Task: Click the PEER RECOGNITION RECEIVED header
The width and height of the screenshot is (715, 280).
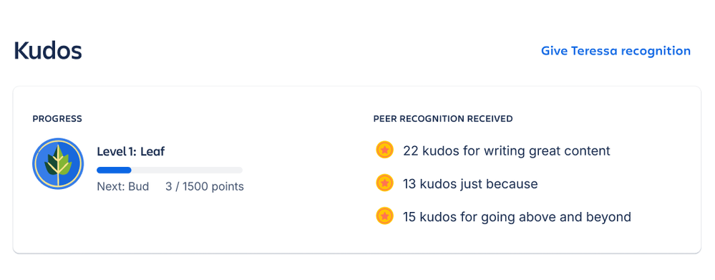Action: [x=443, y=119]
